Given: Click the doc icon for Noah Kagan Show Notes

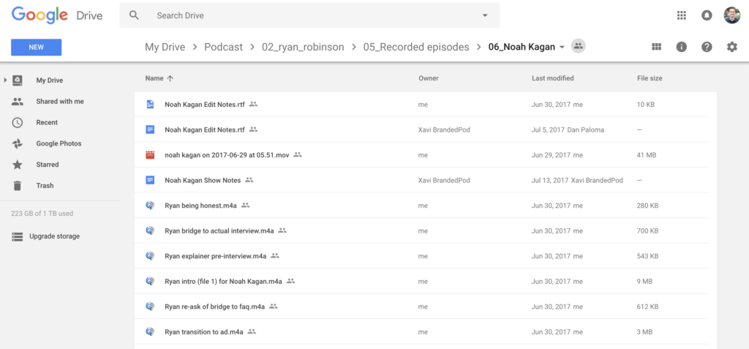Looking at the screenshot, I should pos(150,180).
